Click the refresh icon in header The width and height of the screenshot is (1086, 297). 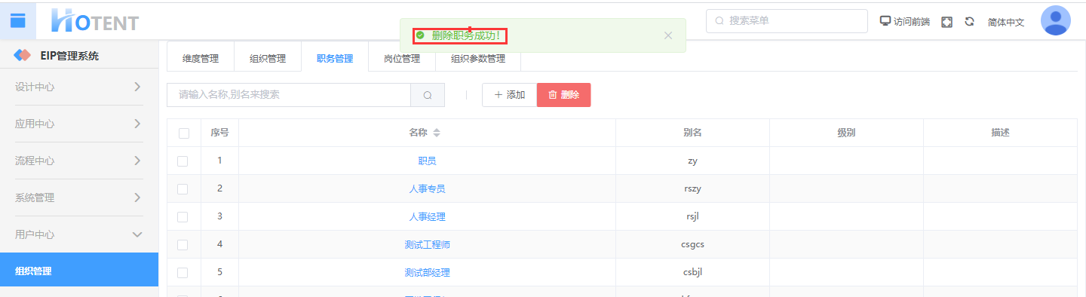(x=970, y=22)
